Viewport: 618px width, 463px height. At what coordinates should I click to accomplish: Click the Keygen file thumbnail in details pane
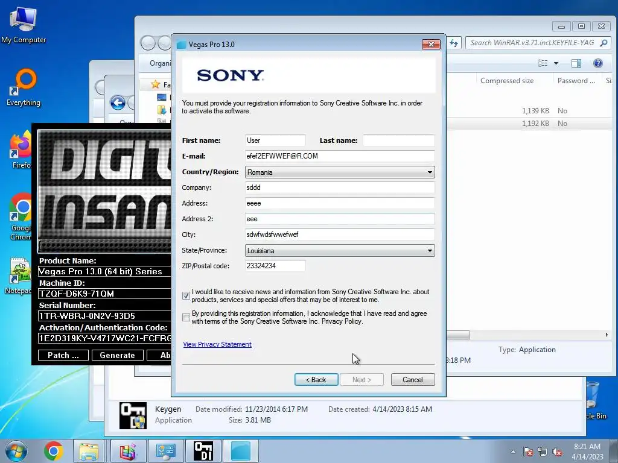click(x=133, y=415)
